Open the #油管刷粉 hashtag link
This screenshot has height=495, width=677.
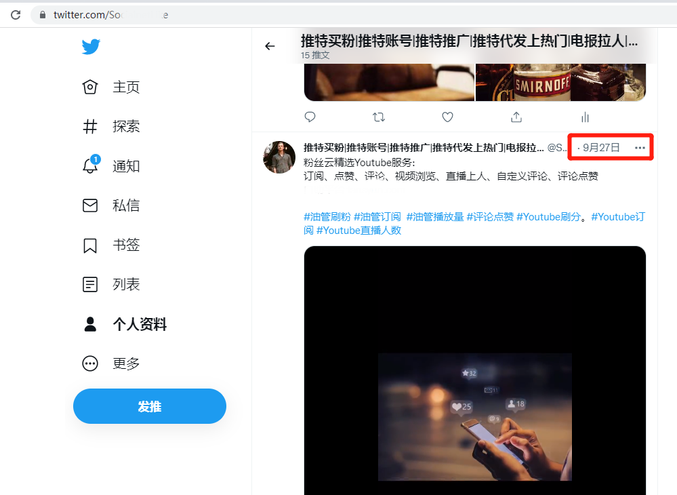(x=327, y=217)
